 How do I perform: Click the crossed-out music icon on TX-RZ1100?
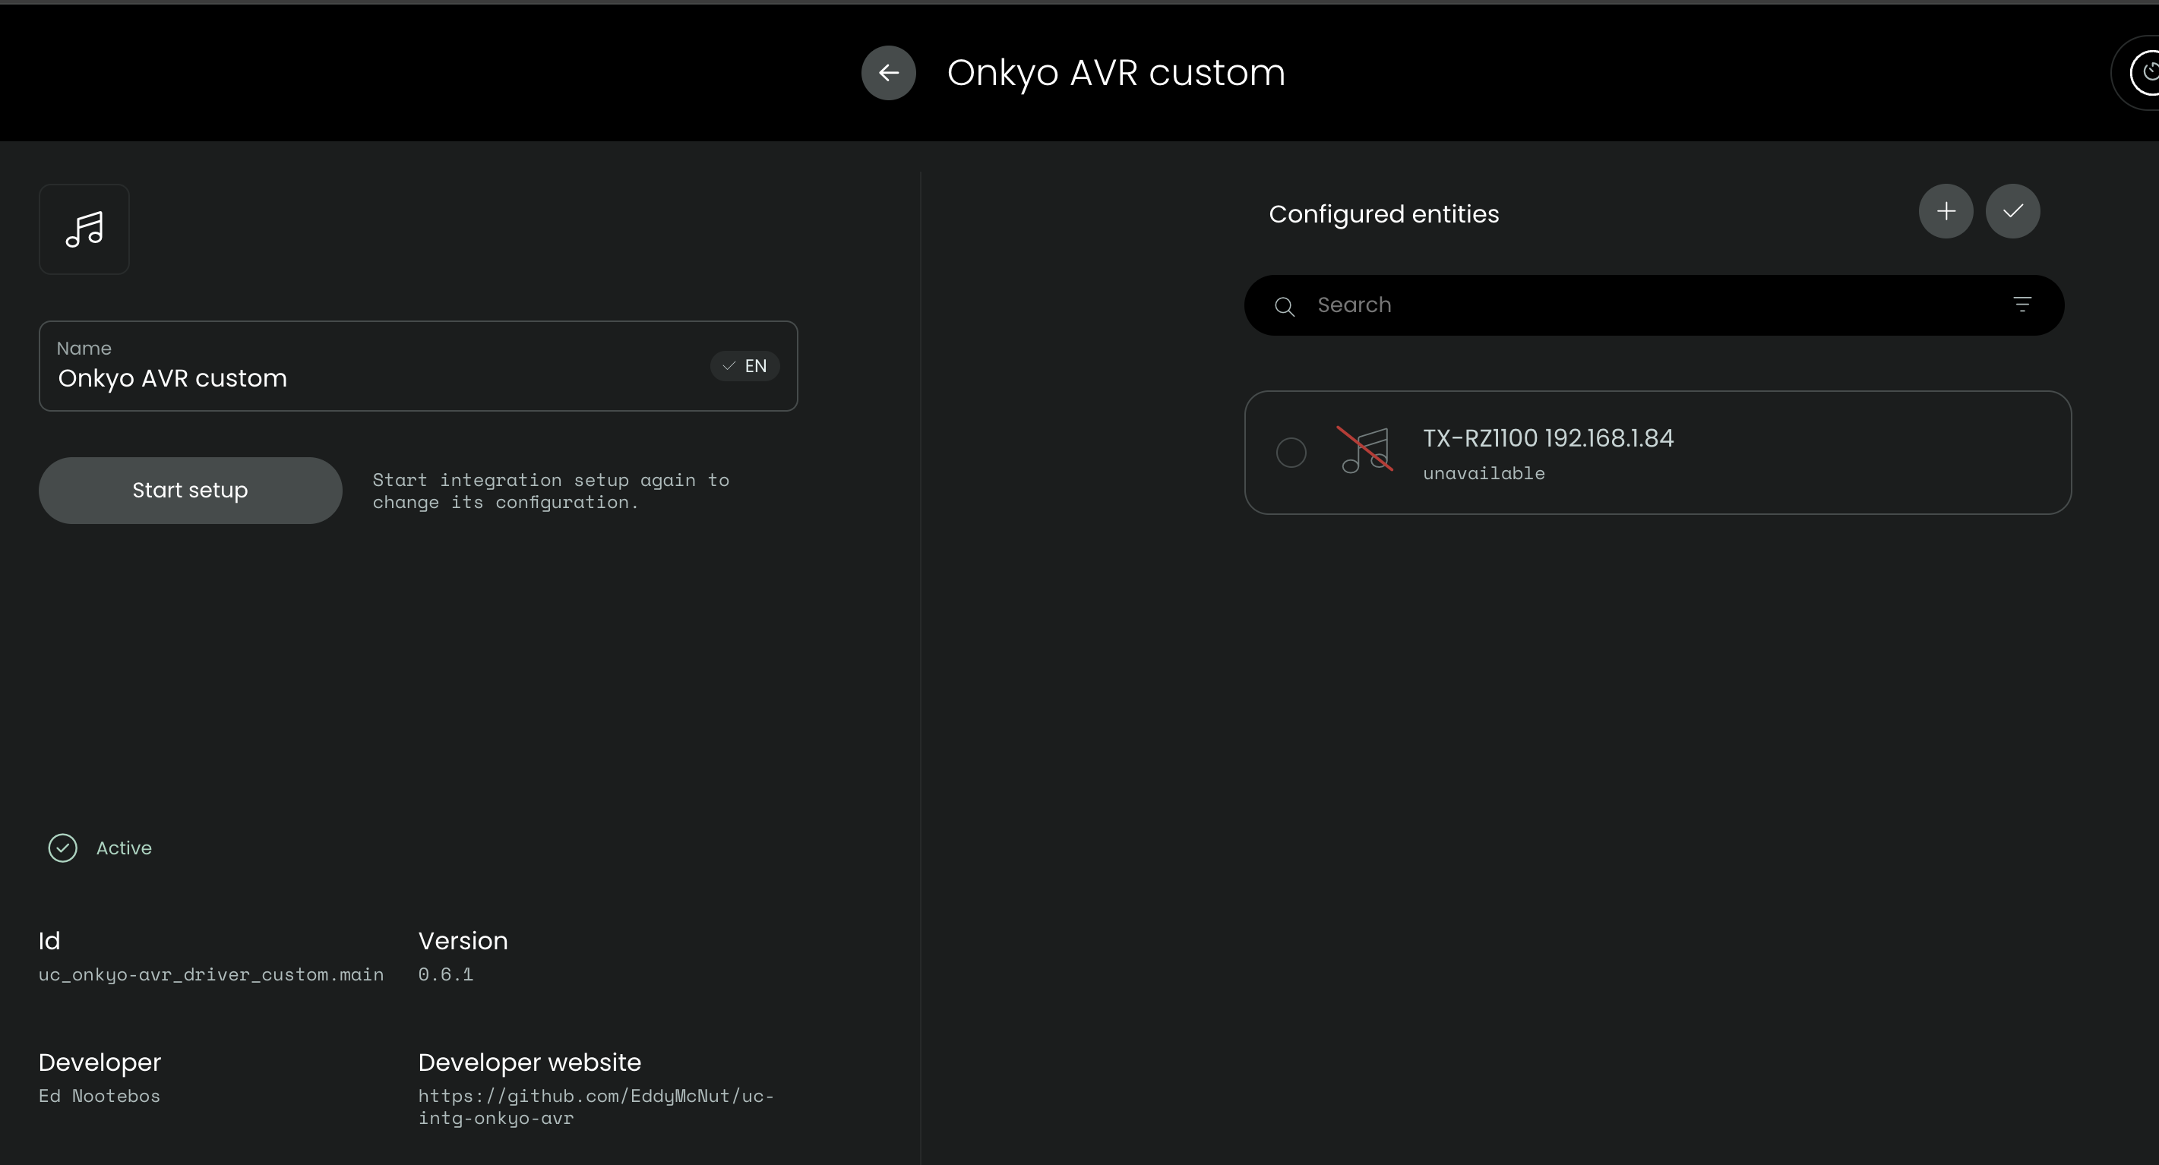tap(1365, 451)
